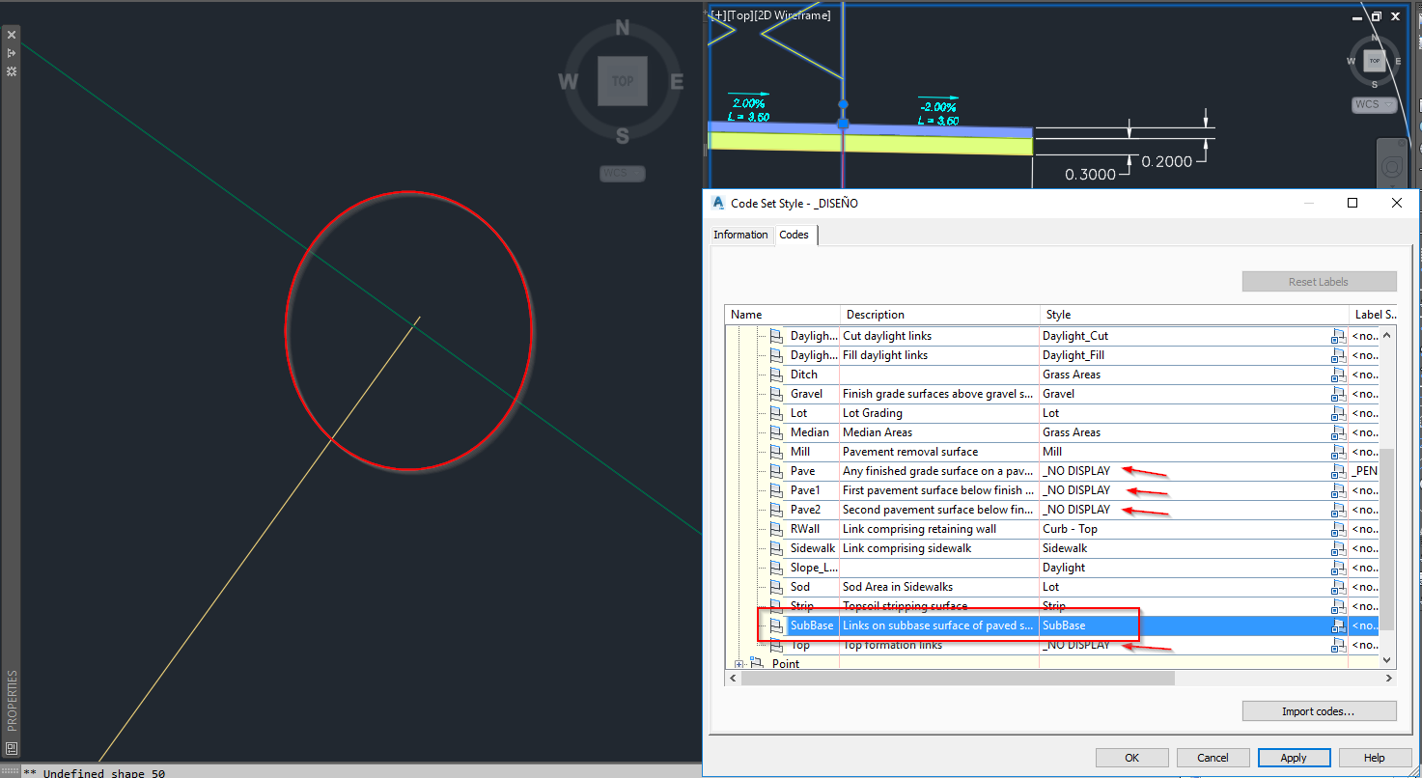Click the Description column header
The width and height of the screenshot is (1422, 778).
tap(940, 315)
